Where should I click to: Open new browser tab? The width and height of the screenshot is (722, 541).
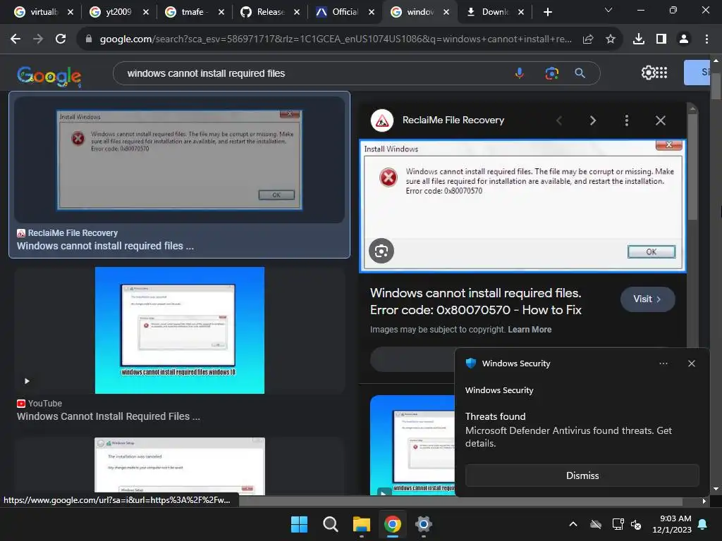point(547,12)
